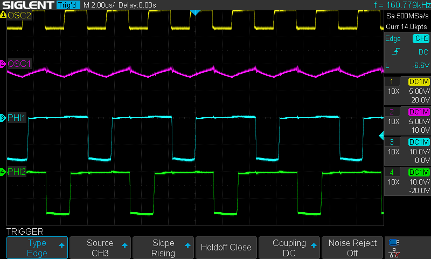
Task: Click the USB device status icon
Action: click(x=394, y=242)
